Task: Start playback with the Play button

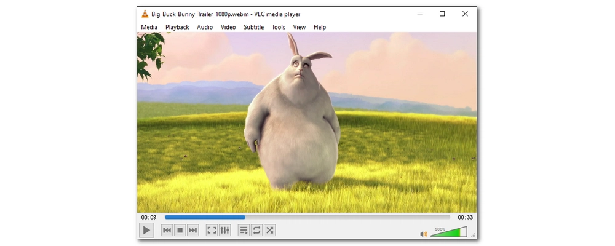Action: (146, 230)
